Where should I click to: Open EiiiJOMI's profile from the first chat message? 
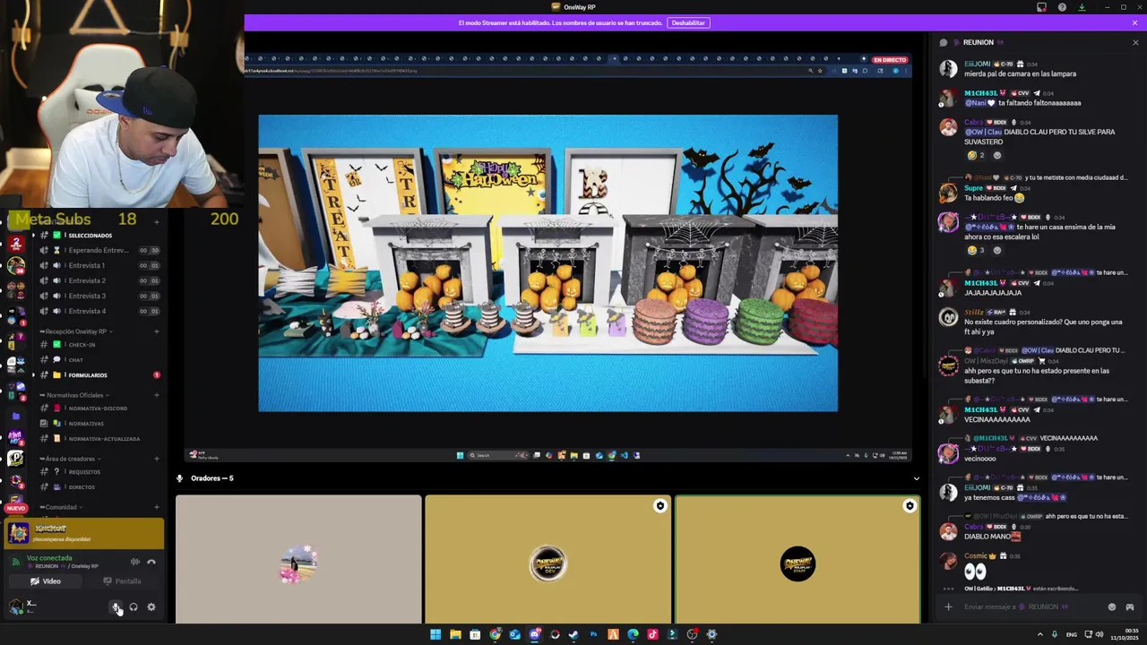tap(976, 64)
